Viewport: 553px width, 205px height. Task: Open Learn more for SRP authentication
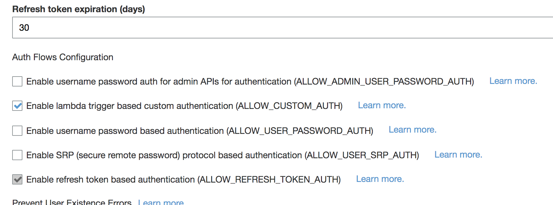pos(458,154)
